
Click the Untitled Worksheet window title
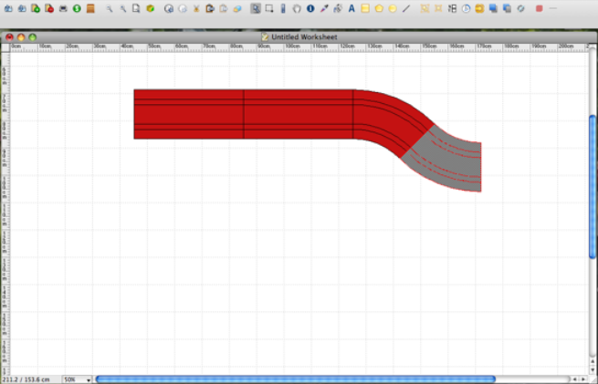[x=303, y=36]
